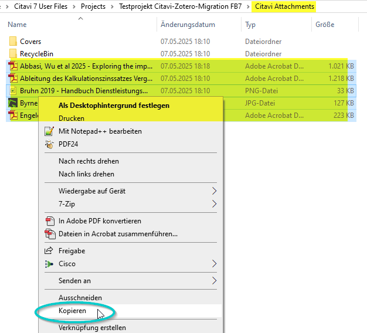Open the breadcrumb chevron before Citavi Attachments

(x=248, y=6)
